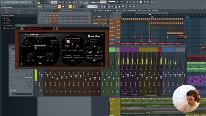This screenshot has width=206, height=116.
Task: Open the EDIT menu
Action: pyautogui.click(x=5, y=2)
